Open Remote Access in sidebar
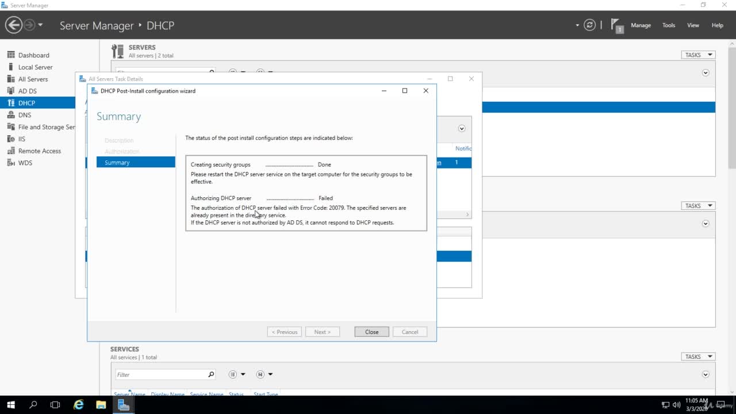This screenshot has height=414, width=736. click(39, 151)
